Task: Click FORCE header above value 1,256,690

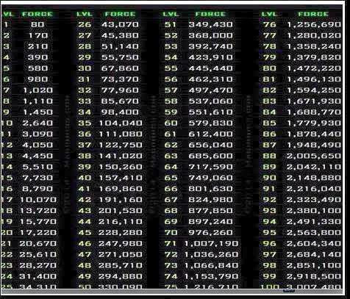Action: [313, 14]
